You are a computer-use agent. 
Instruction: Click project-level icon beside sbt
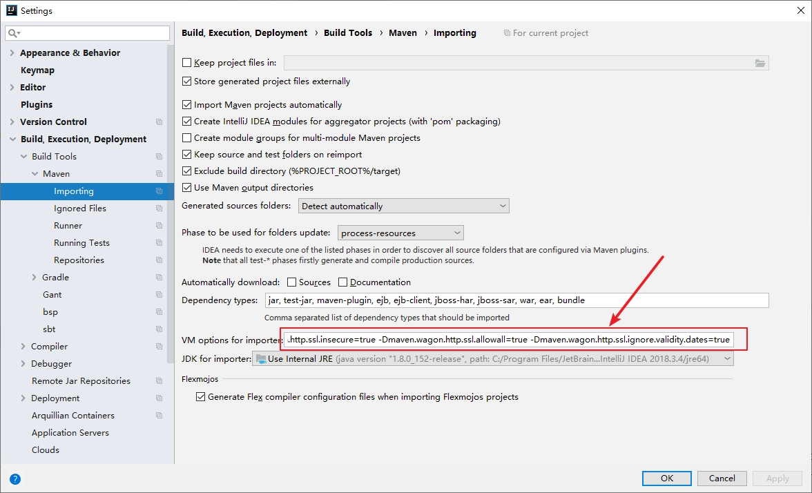pos(159,329)
